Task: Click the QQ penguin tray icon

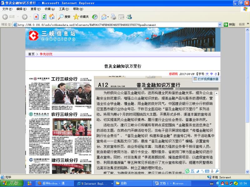Action: coord(222,184)
